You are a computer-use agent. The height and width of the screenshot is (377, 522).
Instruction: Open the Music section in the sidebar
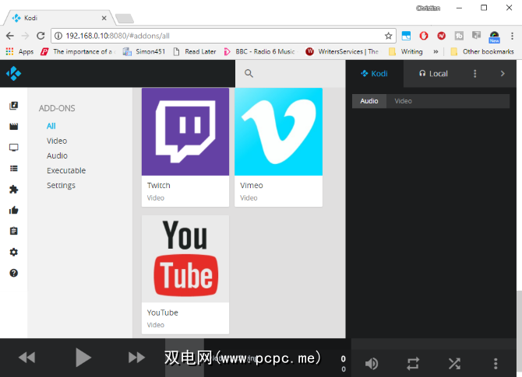pyautogui.click(x=13, y=106)
